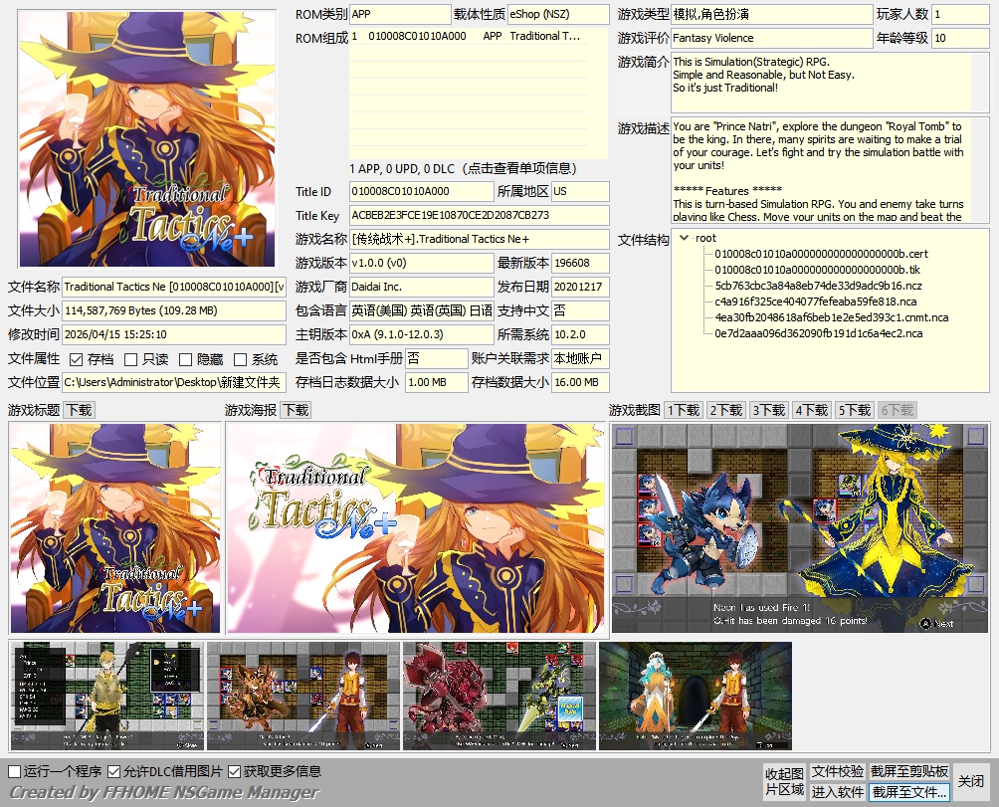Toggle the 存档 file attribute checkbox
Image resolution: width=999 pixels, height=807 pixels.
pos(77,359)
